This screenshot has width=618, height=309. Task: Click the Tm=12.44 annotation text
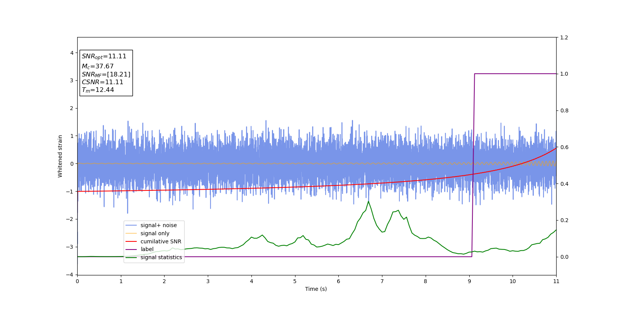pos(98,90)
